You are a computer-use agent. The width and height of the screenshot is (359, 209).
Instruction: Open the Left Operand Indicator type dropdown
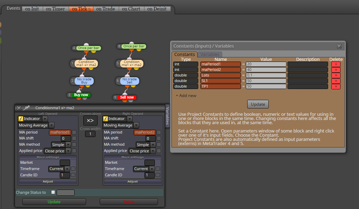tap(45, 119)
